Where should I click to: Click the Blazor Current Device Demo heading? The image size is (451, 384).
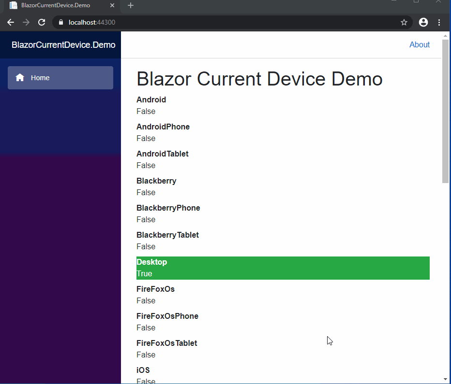pyautogui.click(x=259, y=79)
